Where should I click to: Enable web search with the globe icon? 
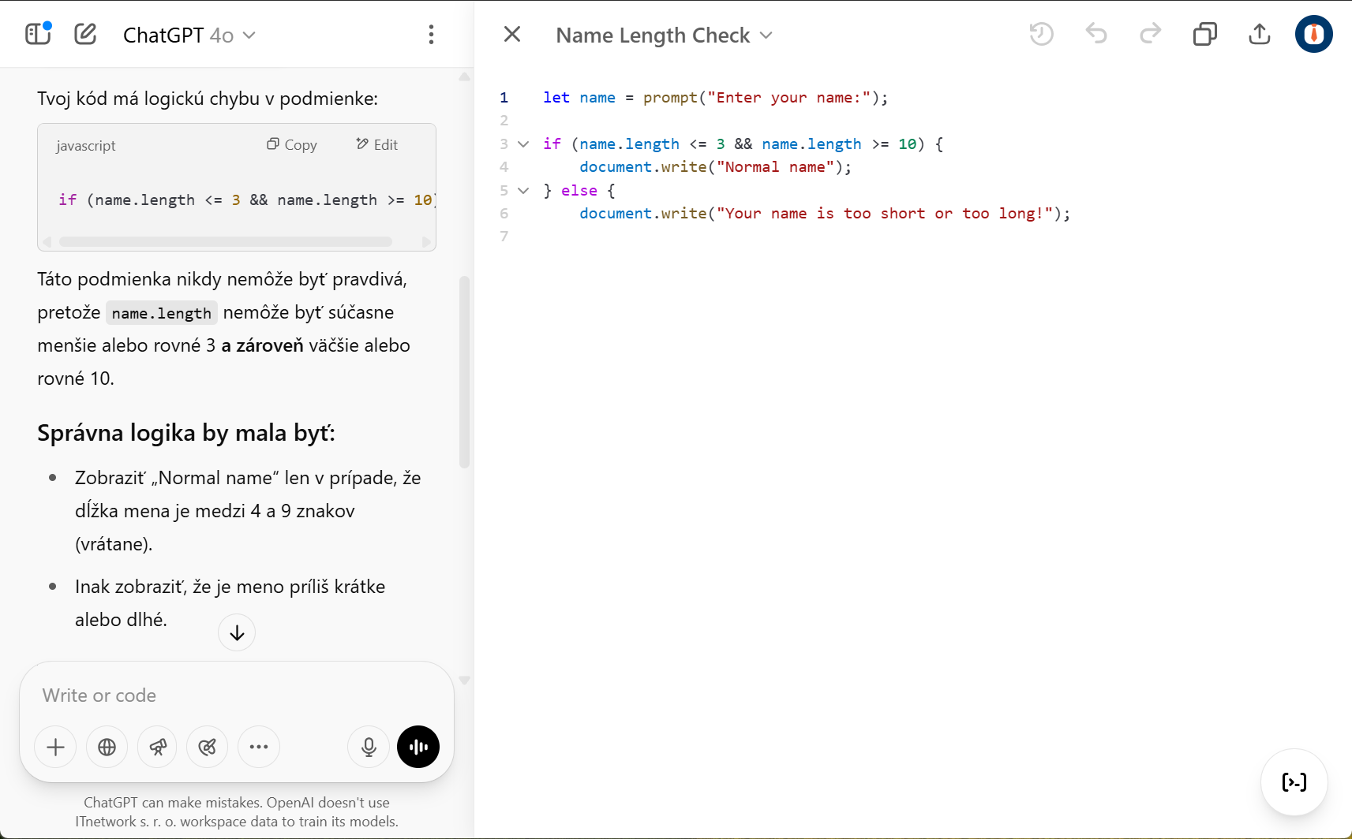pyautogui.click(x=107, y=747)
